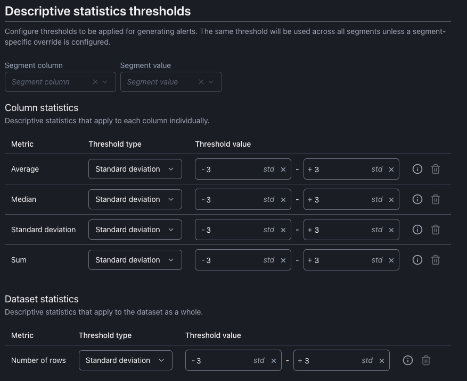Click the Sum lower threshold input field
The width and height of the screenshot is (467, 381).
(x=232, y=260)
